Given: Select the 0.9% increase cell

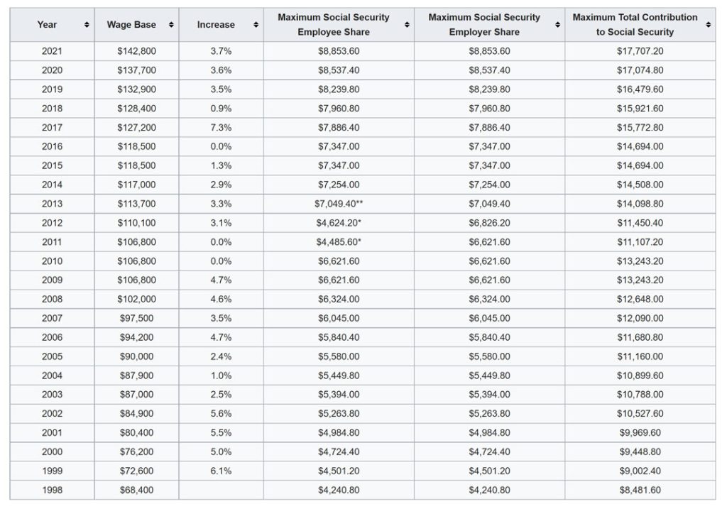Looking at the screenshot, I should click(x=222, y=109).
